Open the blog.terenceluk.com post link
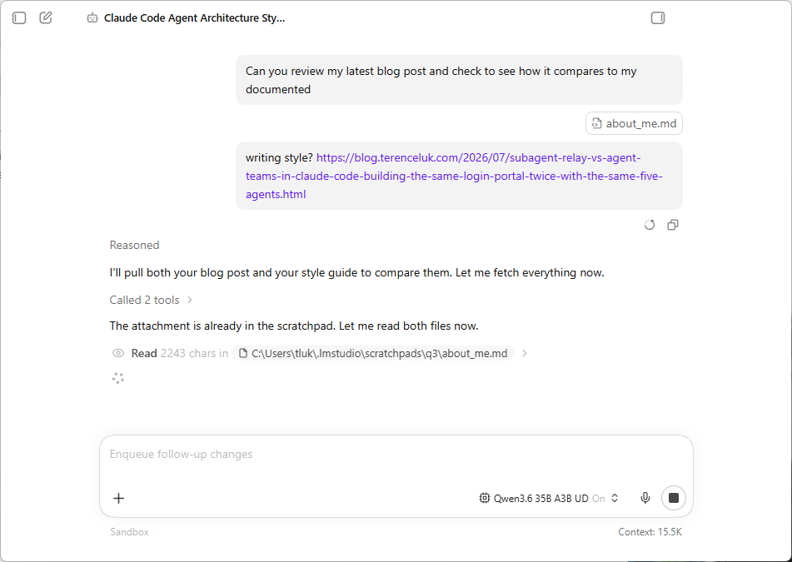 (x=454, y=176)
